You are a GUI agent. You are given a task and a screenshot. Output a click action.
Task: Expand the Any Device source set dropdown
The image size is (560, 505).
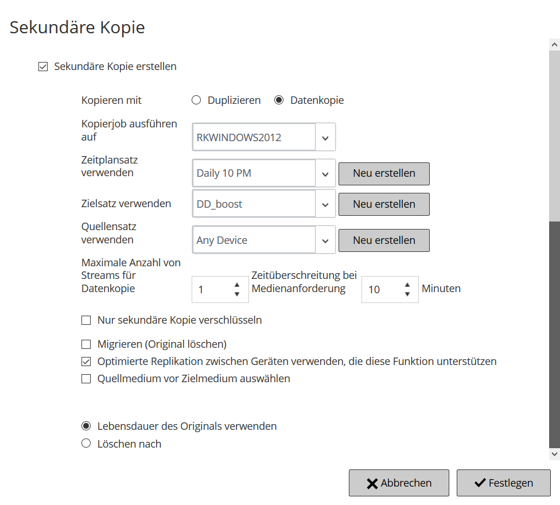tap(325, 240)
